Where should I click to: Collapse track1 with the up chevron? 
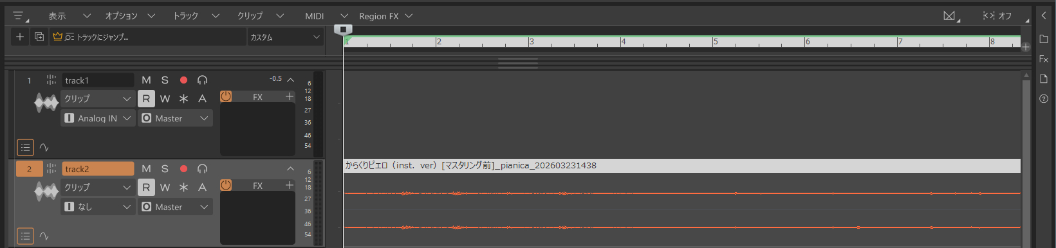tap(290, 80)
